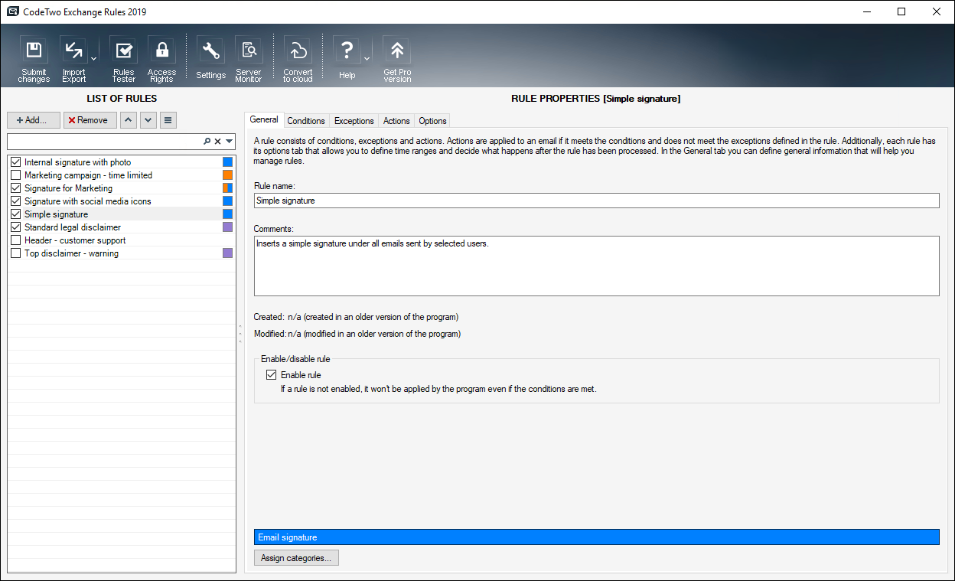Click the blue swatch of Internal signature with photo
Viewport: 955px width, 581px height.
coord(227,162)
